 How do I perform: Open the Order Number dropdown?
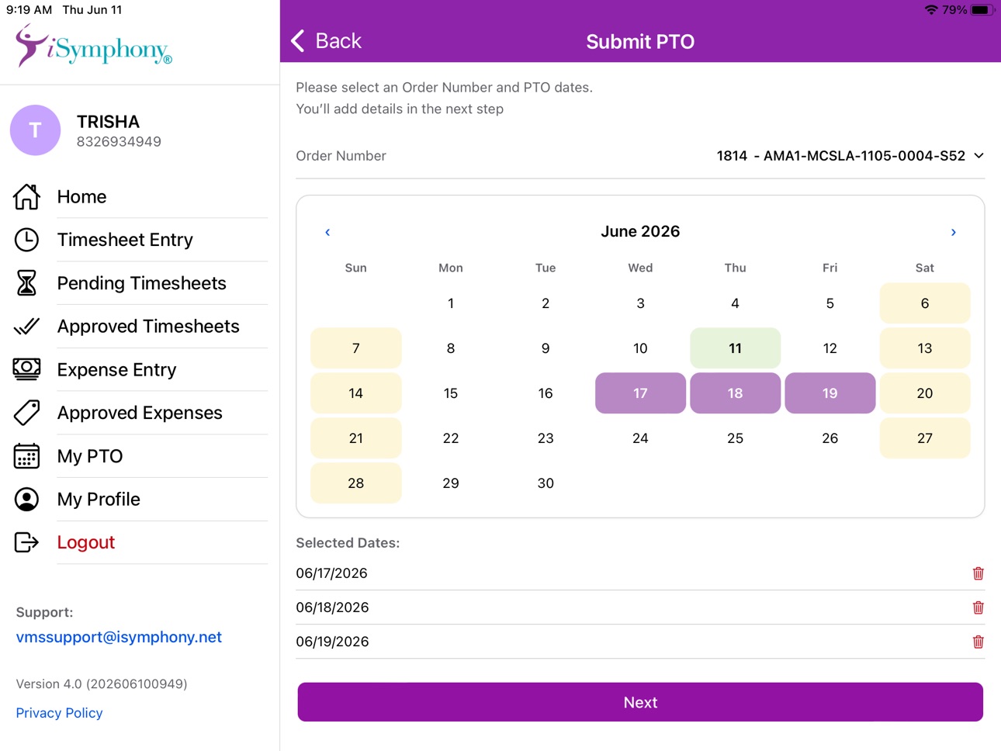850,156
